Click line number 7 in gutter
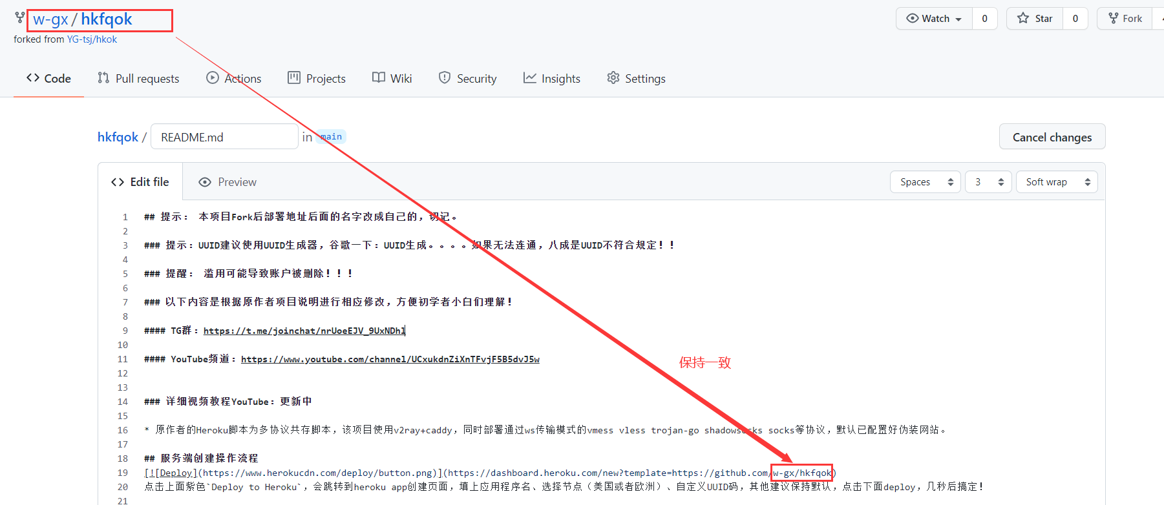1164x505 pixels. pyautogui.click(x=125, y=302)
